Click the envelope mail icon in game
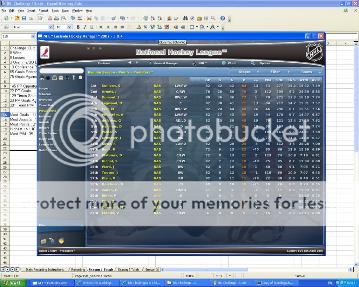The image size is (359, 287). 43,241
